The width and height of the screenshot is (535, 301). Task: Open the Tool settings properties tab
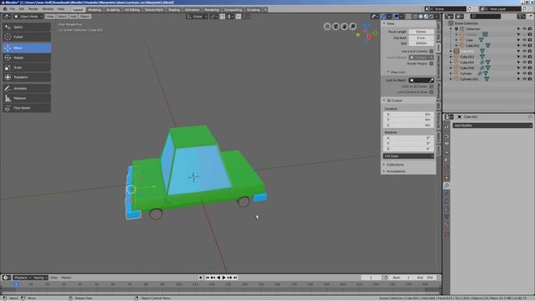[x=446, y=126]
